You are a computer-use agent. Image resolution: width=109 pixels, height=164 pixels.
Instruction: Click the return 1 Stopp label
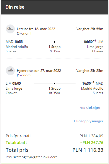click(55, 89)
